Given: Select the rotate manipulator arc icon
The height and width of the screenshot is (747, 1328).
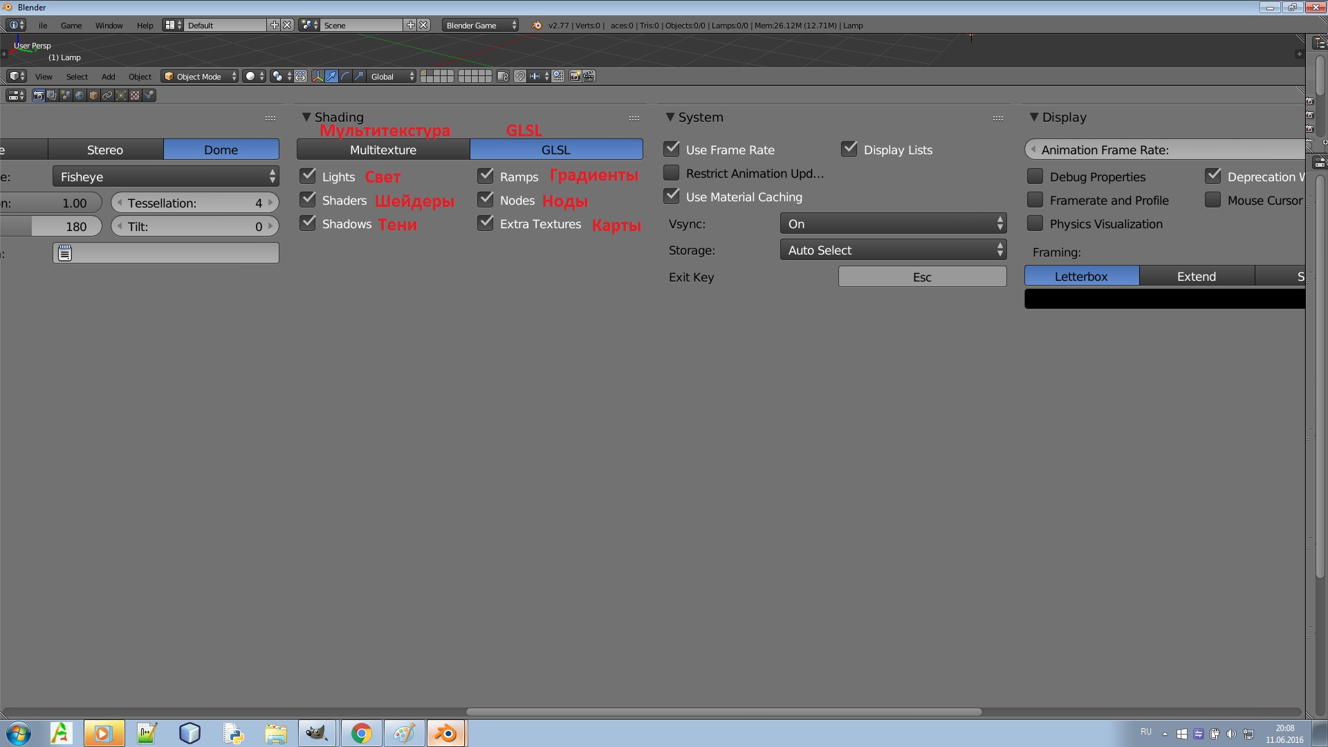Looking at the screenshot, I should (345, 76).
